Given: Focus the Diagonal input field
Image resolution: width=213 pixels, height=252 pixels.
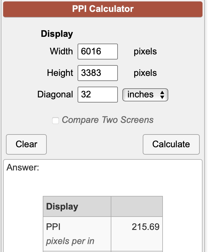Looking at the screenshot, I should (x=97, y=95).
